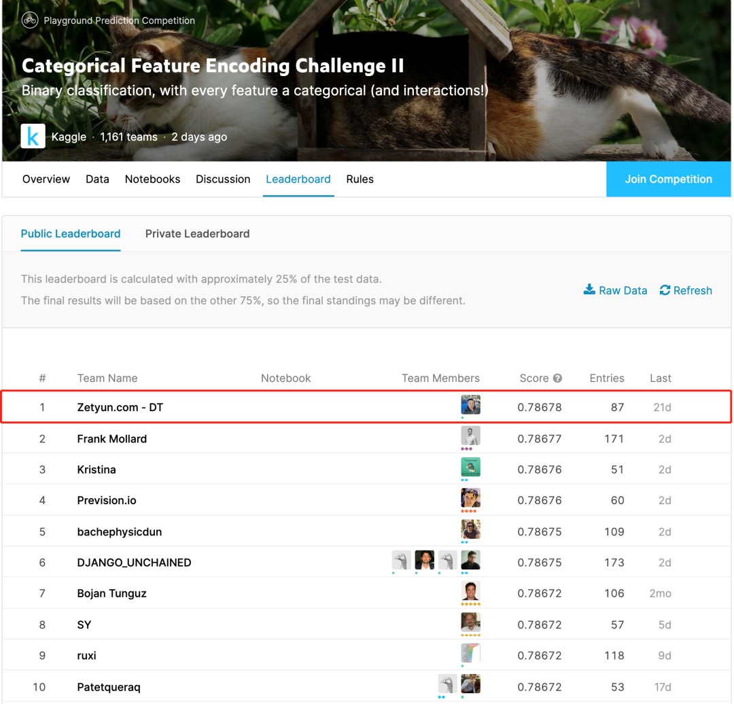Click Bojan Tunguz's member avatar
Screen dimensions: 734x704
470,591
